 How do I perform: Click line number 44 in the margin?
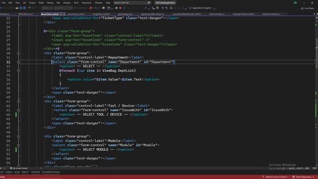(x=8, y=115)
